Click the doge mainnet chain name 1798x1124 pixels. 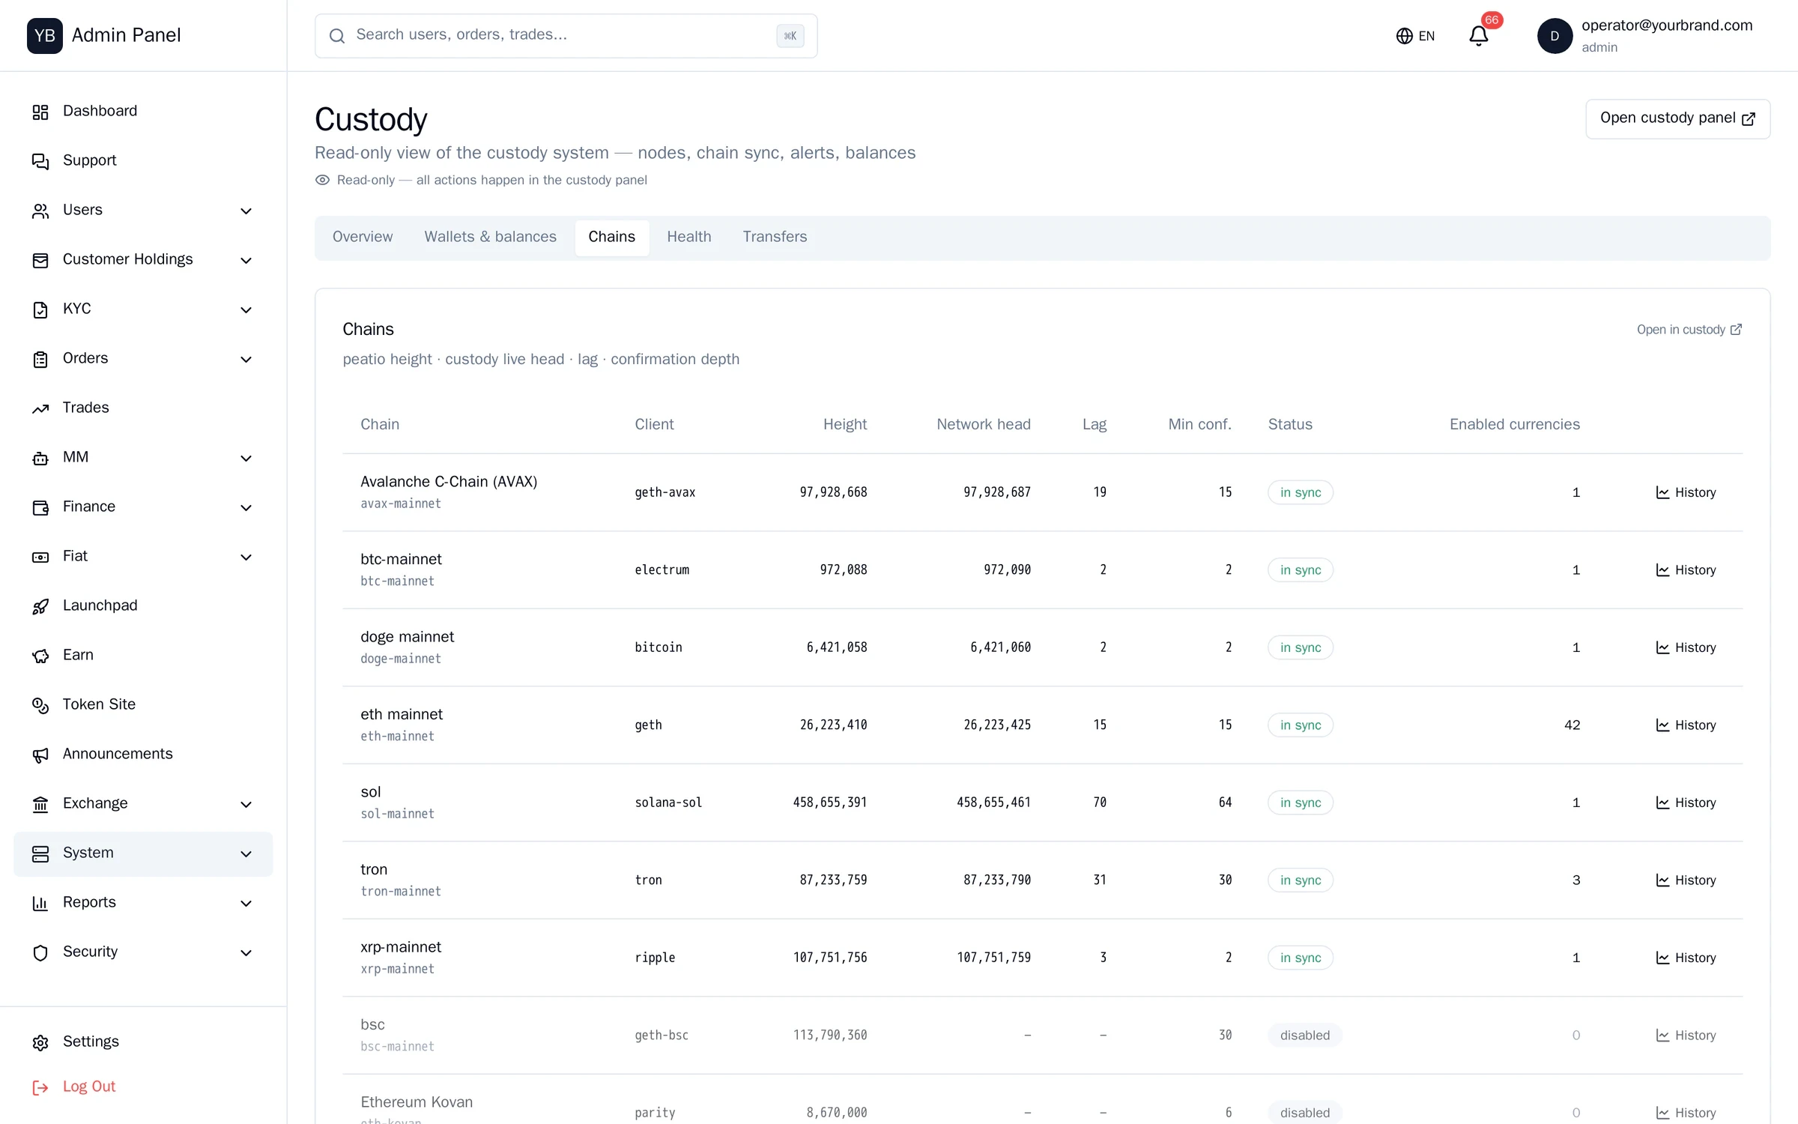point(407,637)
